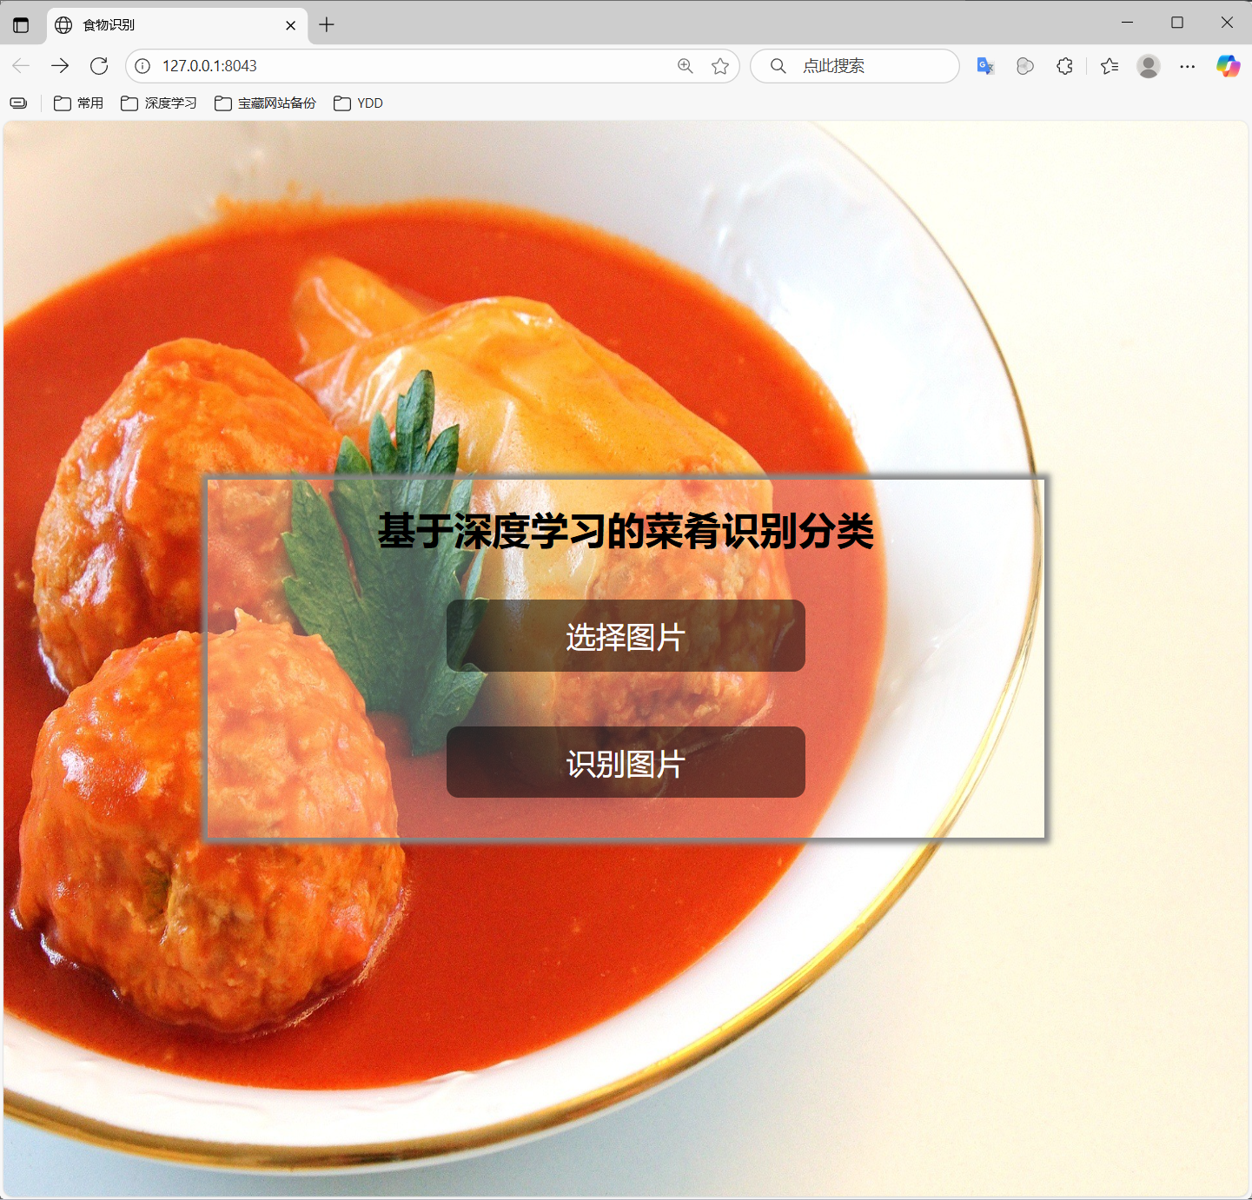Go forward using the forward arrow

(x=60, y=66)
